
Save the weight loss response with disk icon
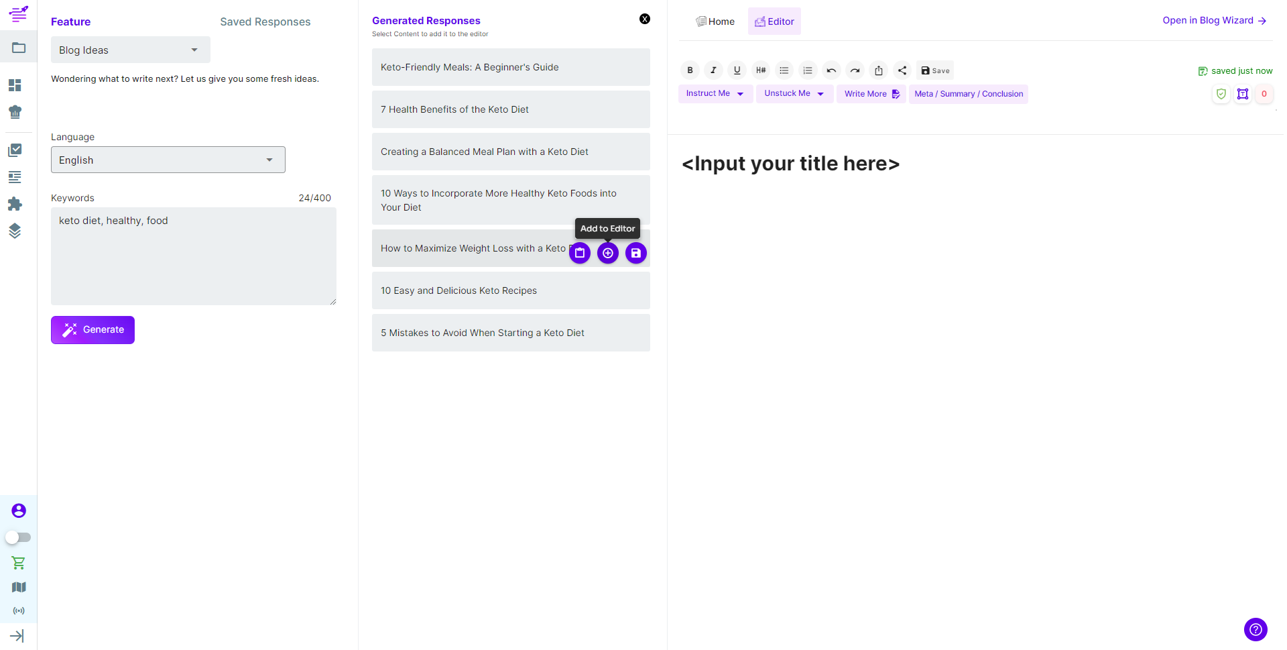tap(636, 253)
